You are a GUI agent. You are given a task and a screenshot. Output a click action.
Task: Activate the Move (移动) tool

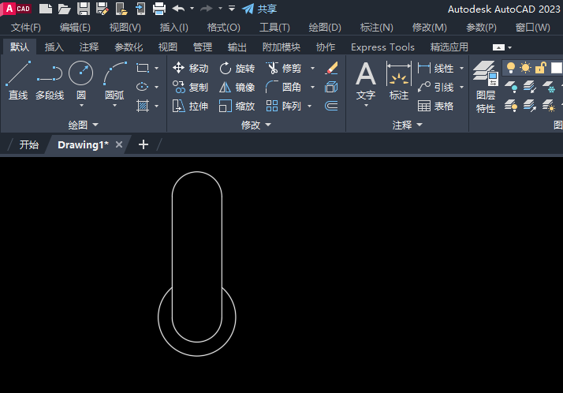(190, 68)
